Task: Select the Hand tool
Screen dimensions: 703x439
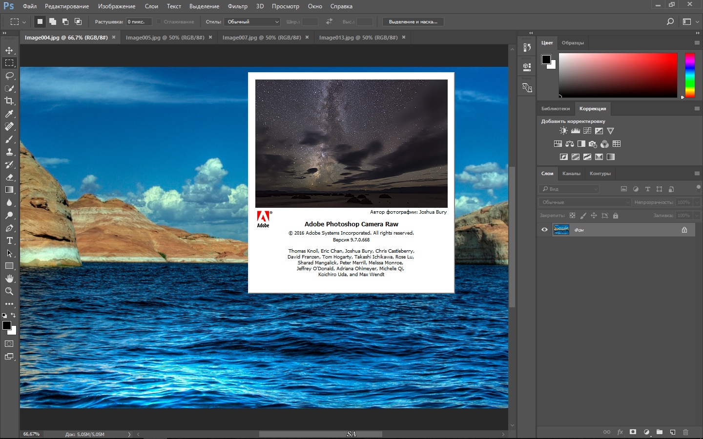Action: [x=9, y=279]
